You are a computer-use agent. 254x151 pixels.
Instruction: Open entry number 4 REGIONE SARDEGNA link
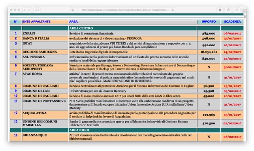pyautogui.click(x=16, y=52)
